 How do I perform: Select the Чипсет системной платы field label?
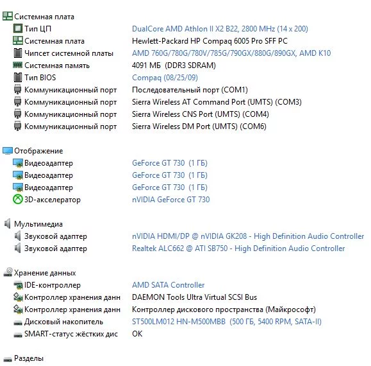pos(69,53)
